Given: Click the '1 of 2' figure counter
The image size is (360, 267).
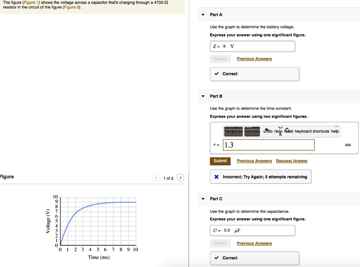Looking at the screenshot, I should 168,178.
